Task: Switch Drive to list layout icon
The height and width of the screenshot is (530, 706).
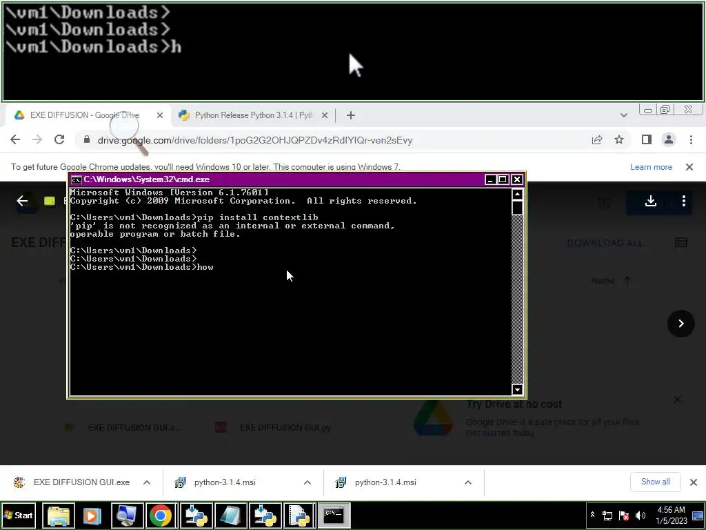Action: [x=681, y=242]
